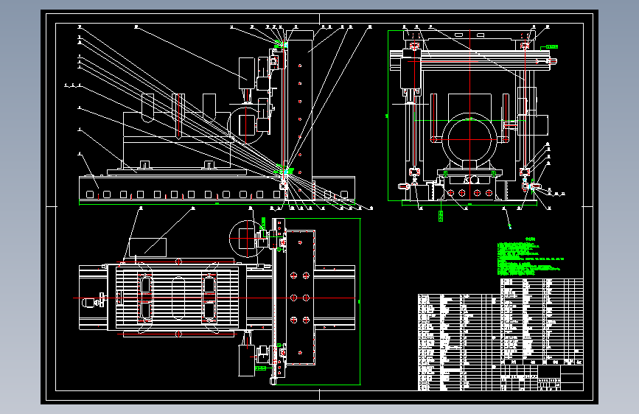Click the circular motor housing in front view
639x414 pixels.
click(469, 139)
